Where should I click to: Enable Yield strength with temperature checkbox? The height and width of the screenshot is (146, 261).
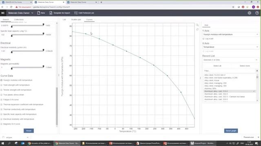[2, 85]
